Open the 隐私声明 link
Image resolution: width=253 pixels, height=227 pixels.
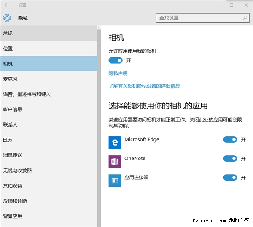[x=118, y=73]
